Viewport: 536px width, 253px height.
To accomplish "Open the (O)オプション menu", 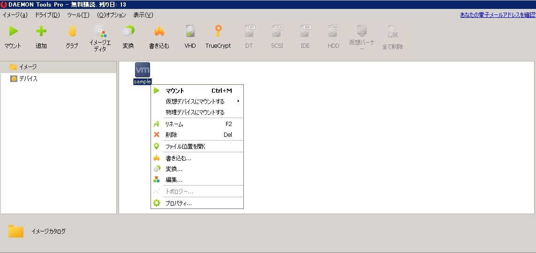I will tap(112, 15).
